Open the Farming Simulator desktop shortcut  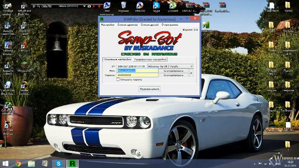tap(8, 49)
